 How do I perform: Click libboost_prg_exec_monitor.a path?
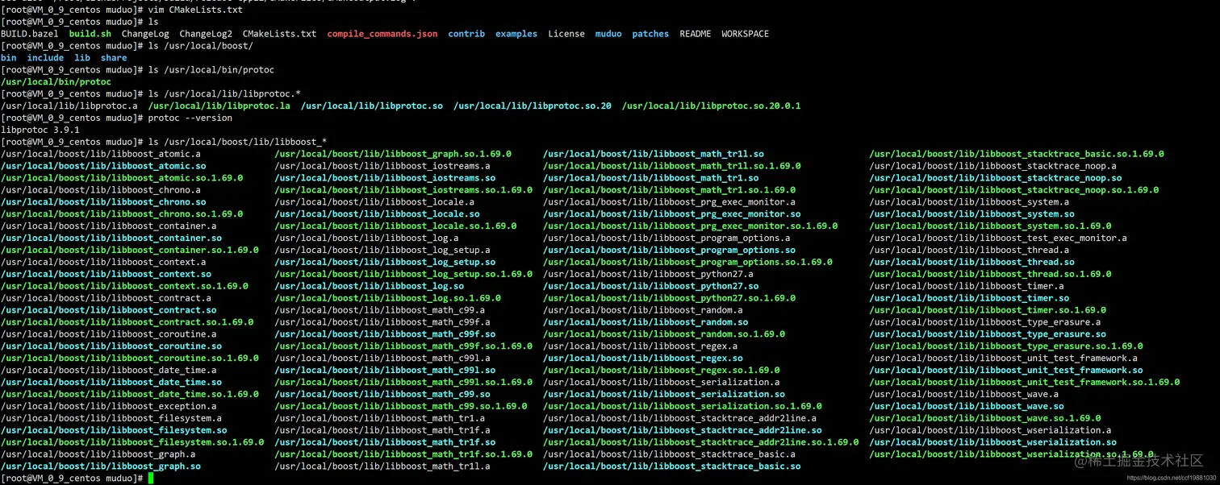(669, 202)
